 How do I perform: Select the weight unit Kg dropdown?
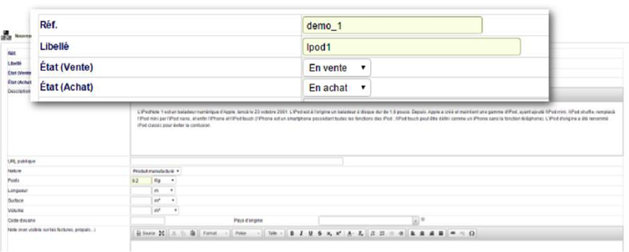(164, 181)
